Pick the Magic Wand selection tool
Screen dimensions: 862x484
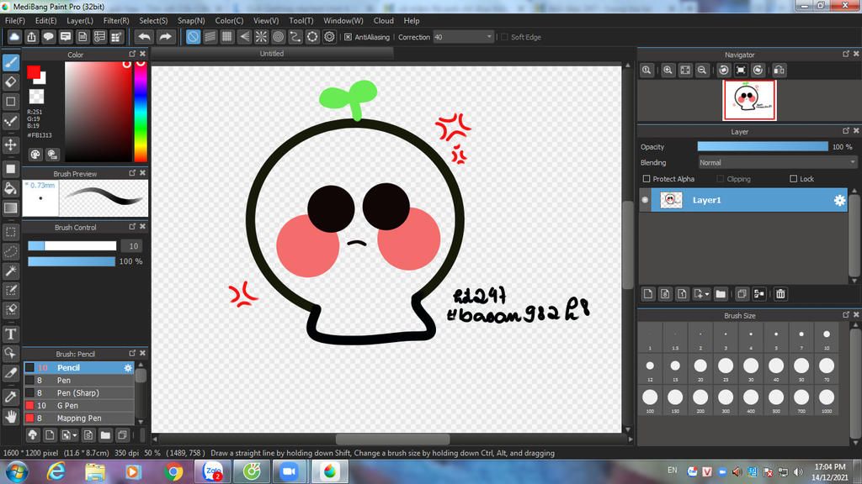click(x=11, y=271)
